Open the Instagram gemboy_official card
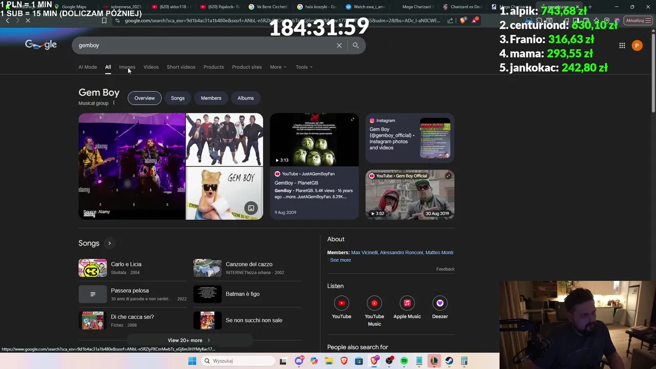The height and width of the screenshot is (369, 656). [x=409, y=139]
